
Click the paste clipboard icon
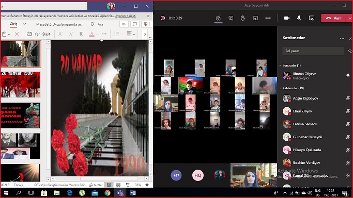pos(4,34)
